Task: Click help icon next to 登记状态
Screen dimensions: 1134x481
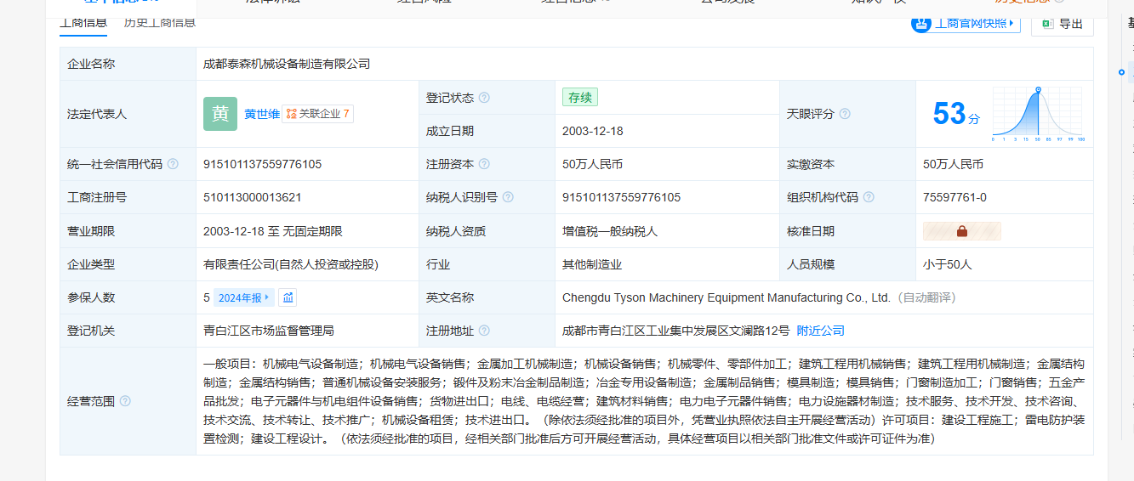Action: tap(484, 98)
